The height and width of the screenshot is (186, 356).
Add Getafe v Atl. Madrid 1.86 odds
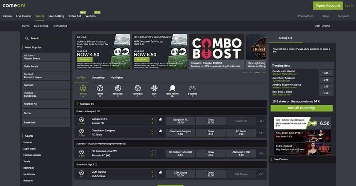[x=326, y=73]
